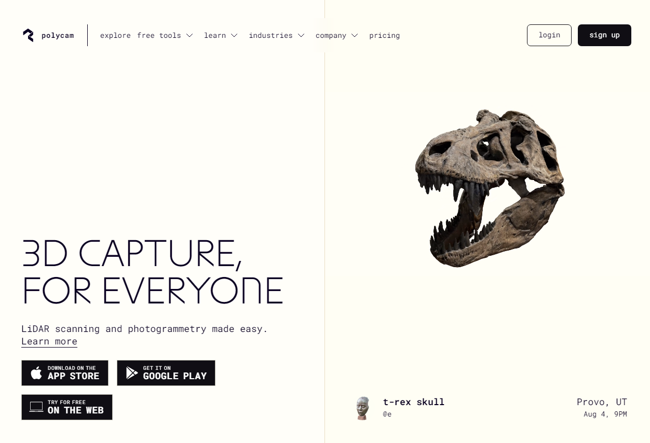Click Try for free on the web
650x443 pixels.
tap(67, 407)
